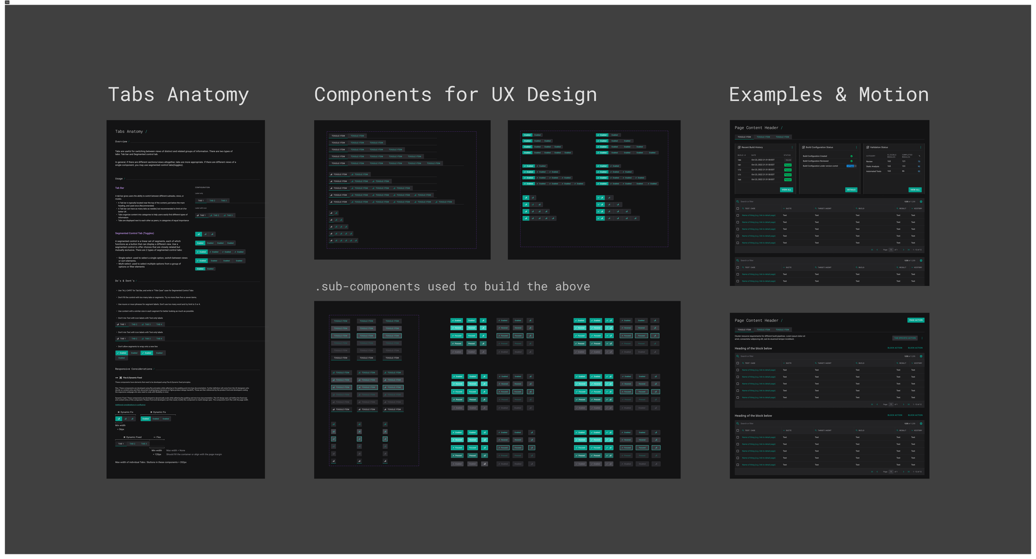1036x559 pixels.
Task: Tick select-all checkbox in table below build cards
Action: (x=738, y=209)
